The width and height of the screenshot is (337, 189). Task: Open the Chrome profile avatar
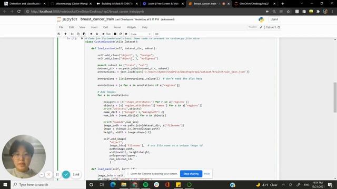coord(325,12)
